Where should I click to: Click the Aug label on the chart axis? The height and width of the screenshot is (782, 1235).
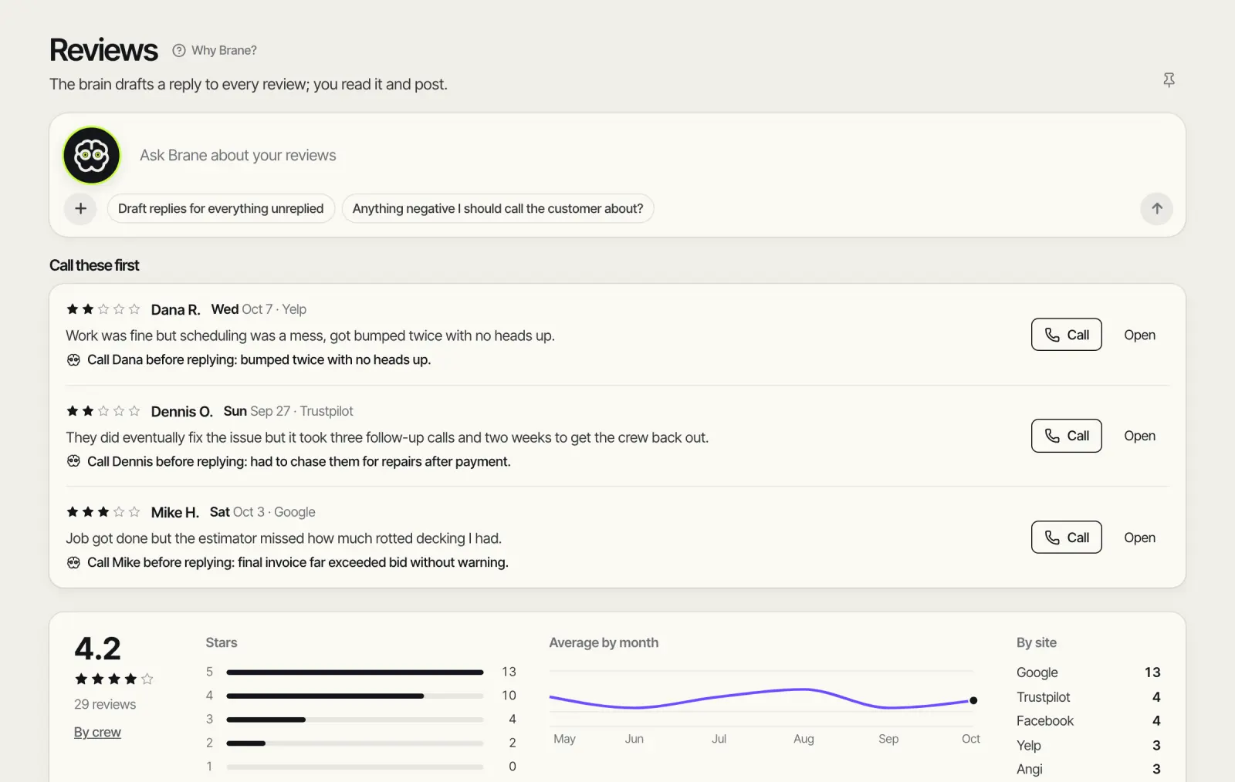pos(804,739)
